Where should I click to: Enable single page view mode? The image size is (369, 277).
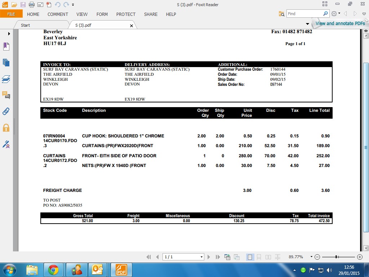(250, 257)
